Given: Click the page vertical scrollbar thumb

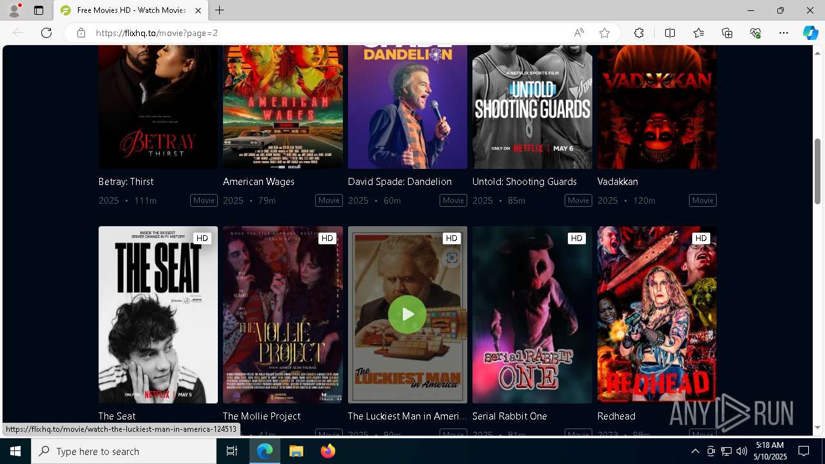Looking at the screenshot, I should point(818,171).
